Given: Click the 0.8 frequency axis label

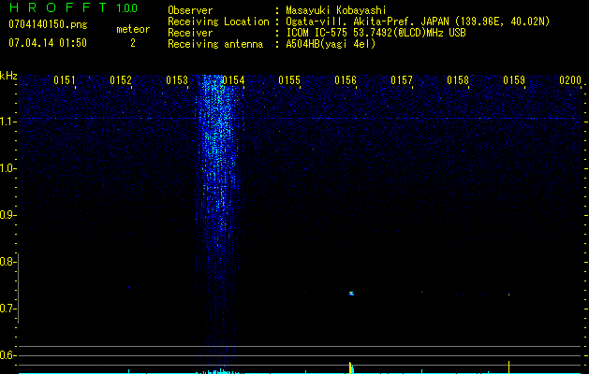Looking at the screenshot, I should (7, 262).
